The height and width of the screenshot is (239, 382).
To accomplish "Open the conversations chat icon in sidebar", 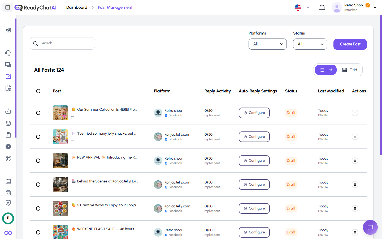I will pos(8,65).
